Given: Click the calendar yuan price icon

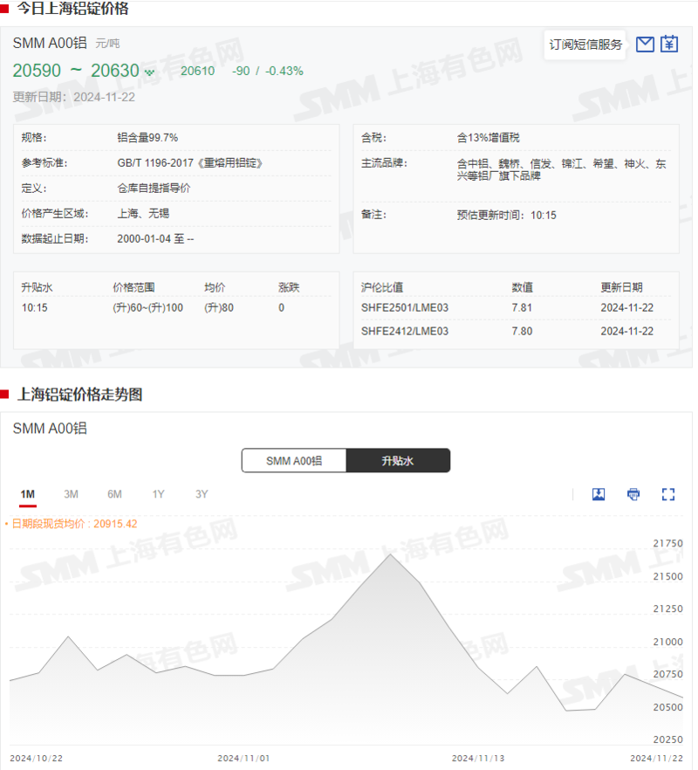Looking at the screenshot, I should pos(669,44).
